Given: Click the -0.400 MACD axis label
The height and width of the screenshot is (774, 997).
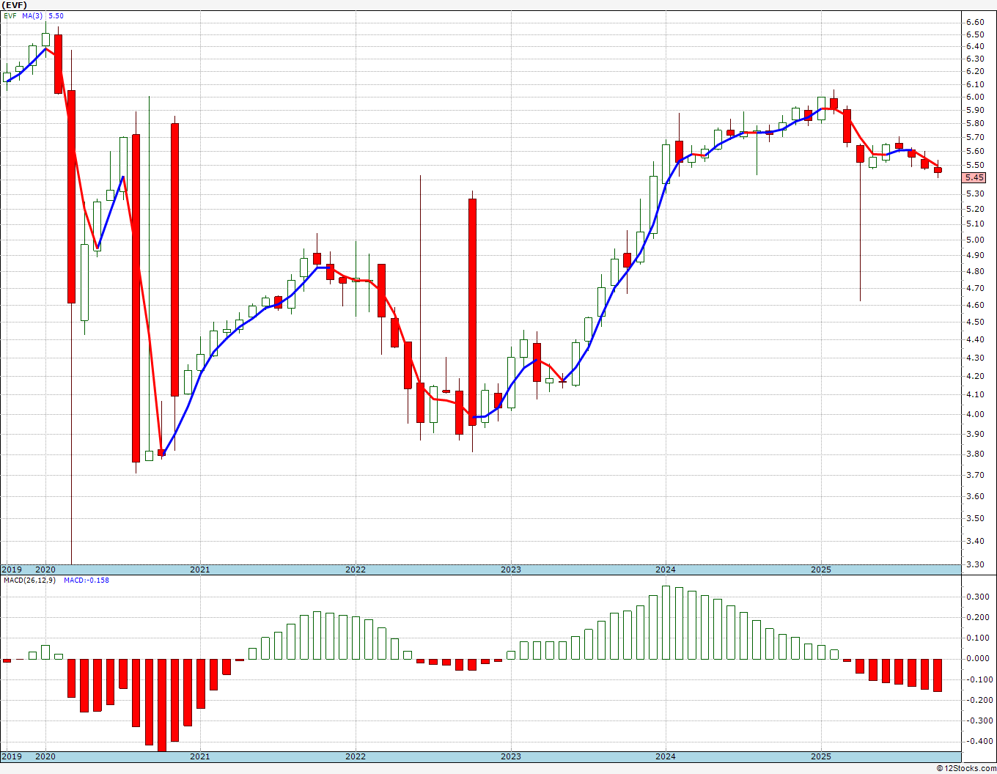Looking at the screenshot, I should click(x=976, y=741).
